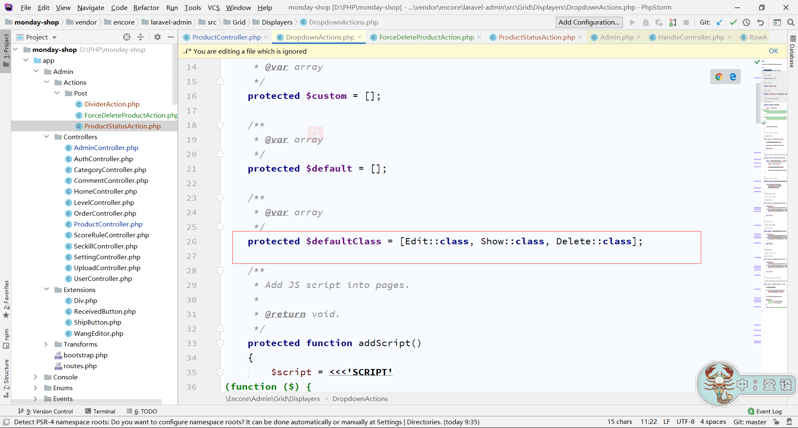Click the Event Log status icon
The width and height of the screenshot is (798, 428).
pos(765,411)
